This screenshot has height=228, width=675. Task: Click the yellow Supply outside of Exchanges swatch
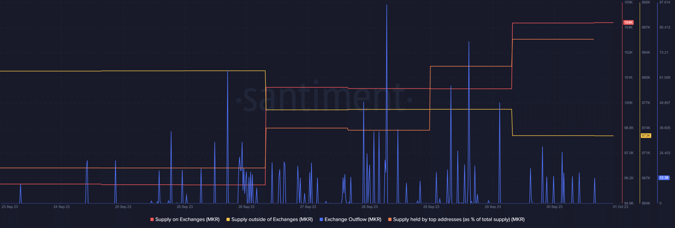tap(228, 219)
